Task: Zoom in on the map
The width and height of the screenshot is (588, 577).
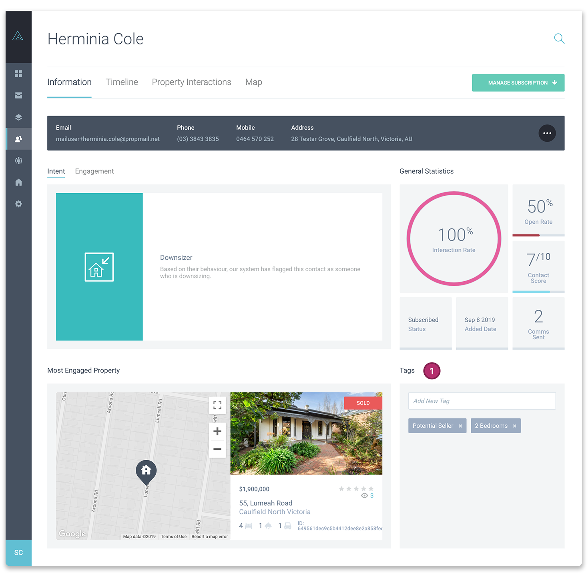Action: pyautogui.click(x=217, y=431)
